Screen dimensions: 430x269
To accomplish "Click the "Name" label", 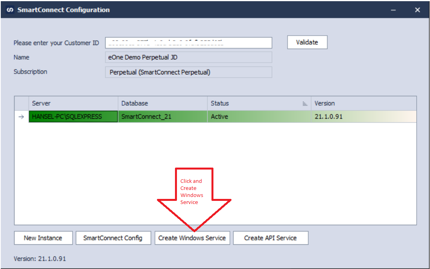I will tap(22, 58).
